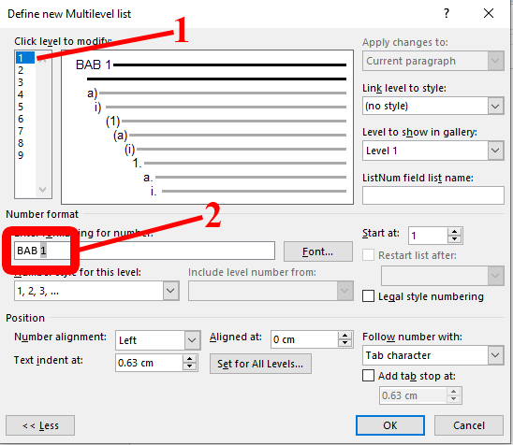This screenshot has height=445, width=513.
Task: Increase the Aligned at value
Action: (x=344, y=336)
